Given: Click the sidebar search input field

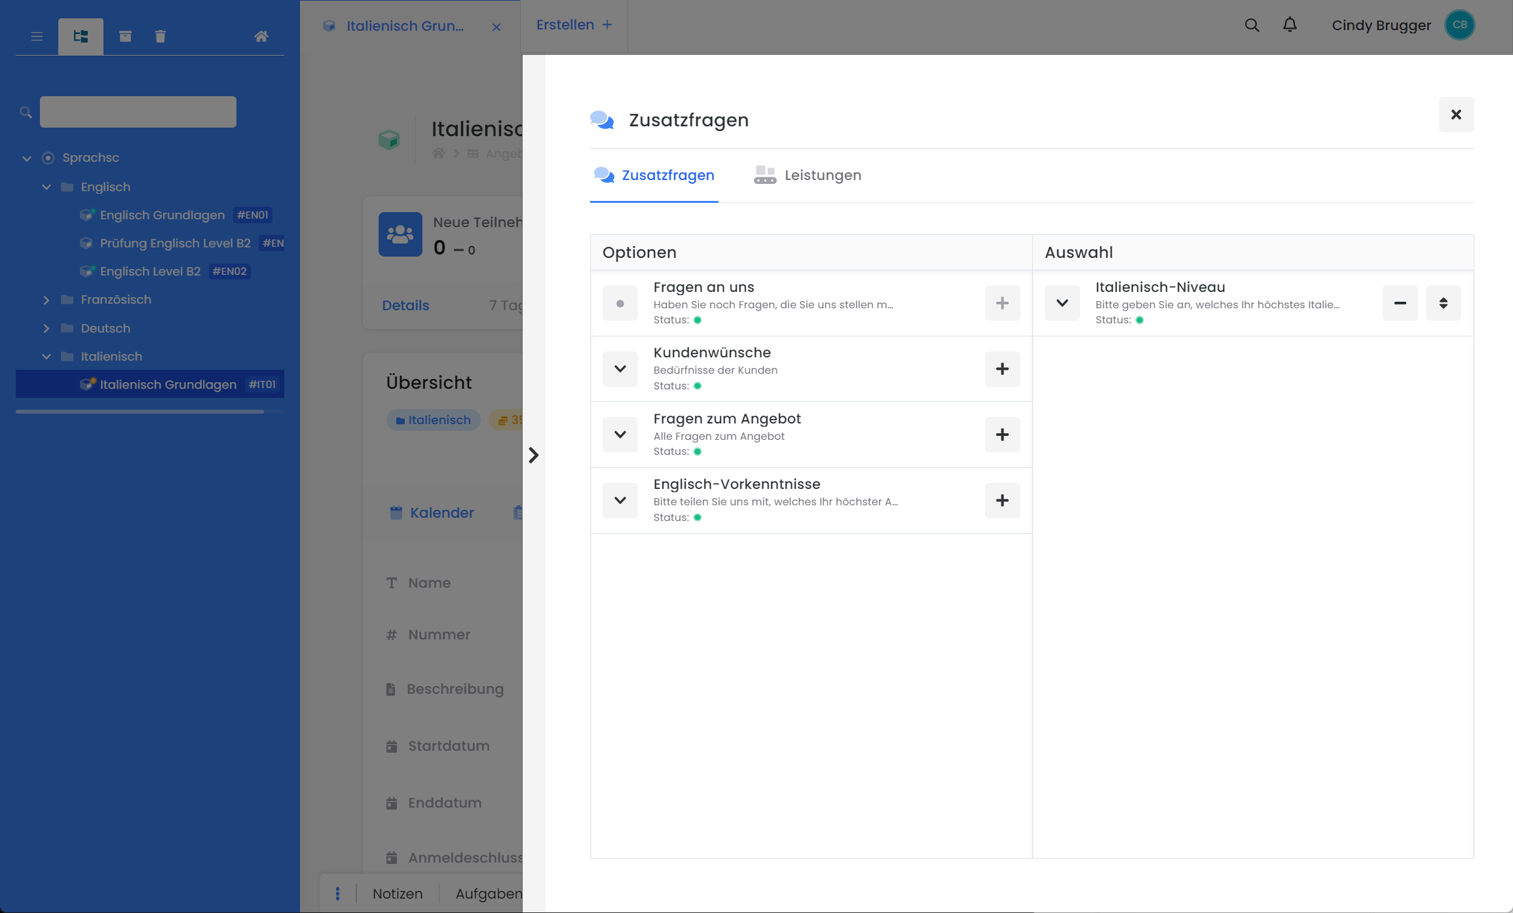Looking at the screenshot, I should click(138, 112).
